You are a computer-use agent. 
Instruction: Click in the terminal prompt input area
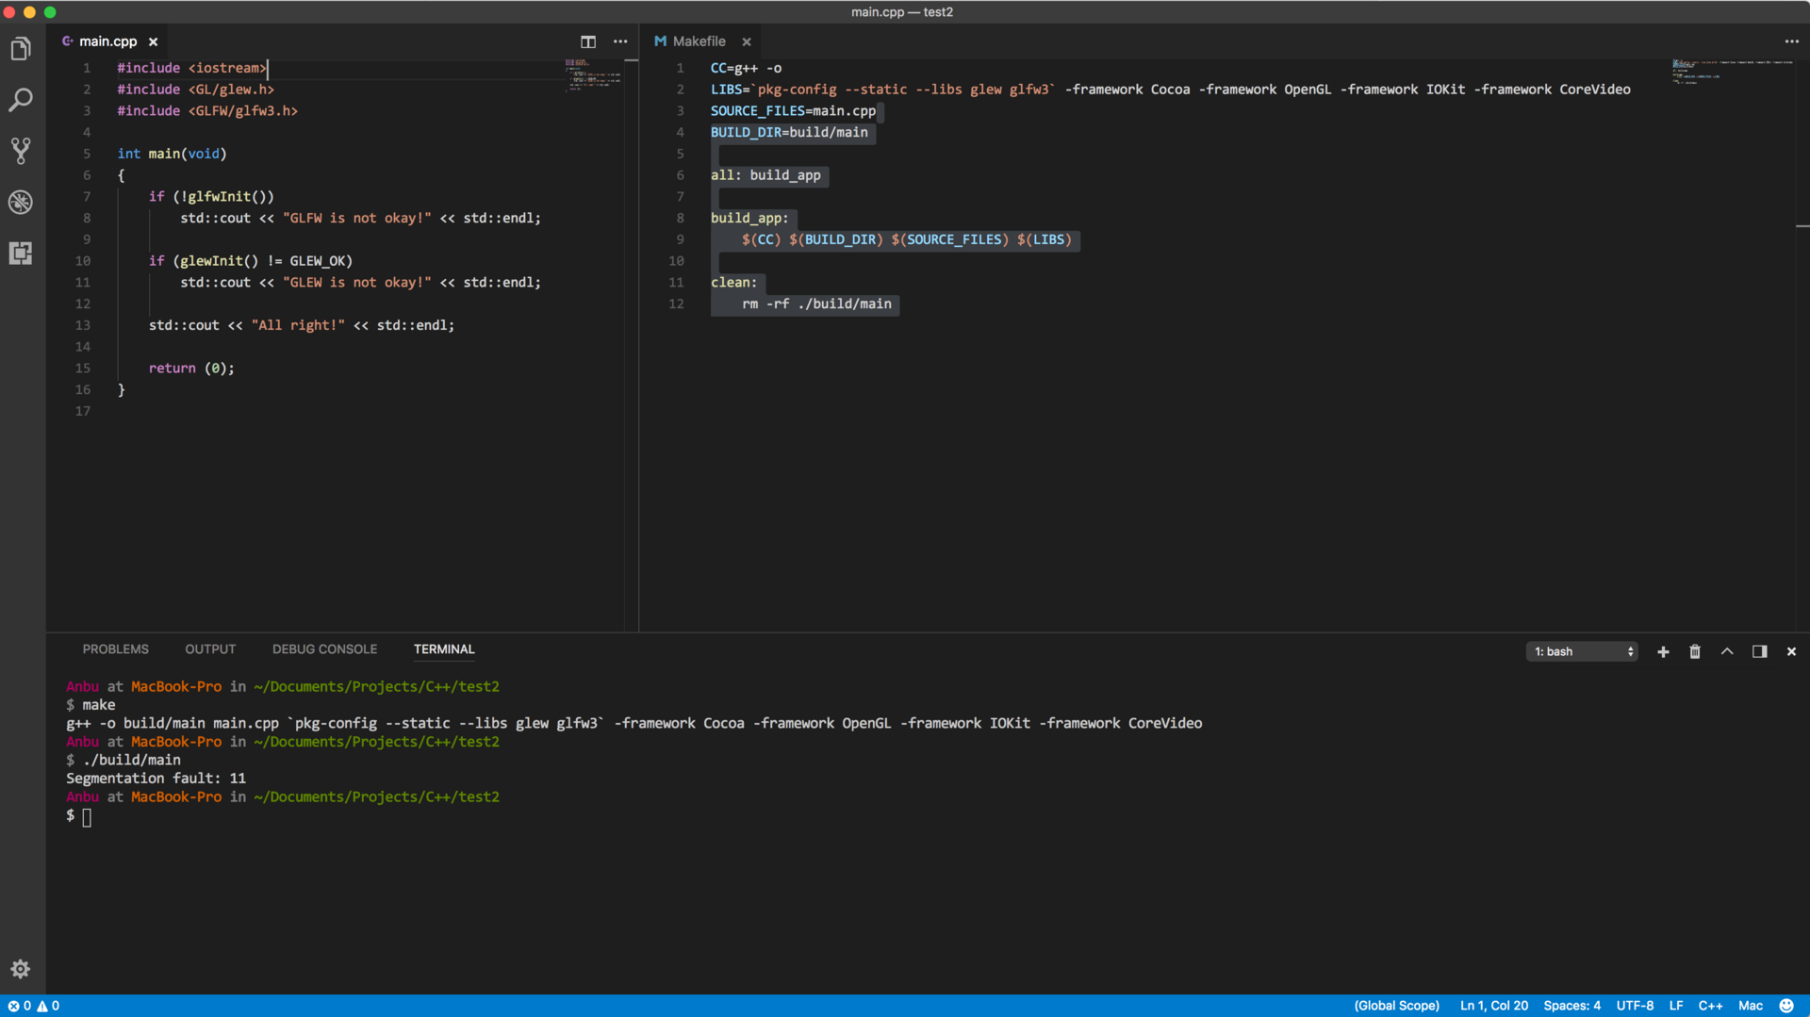click(87, 816)
